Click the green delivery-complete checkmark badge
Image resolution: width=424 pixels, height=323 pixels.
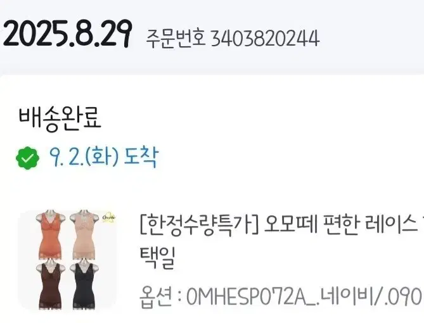click(27, 158)
